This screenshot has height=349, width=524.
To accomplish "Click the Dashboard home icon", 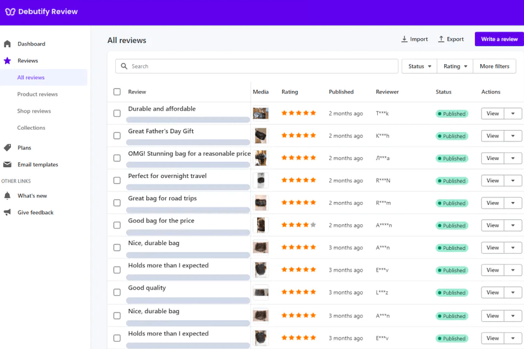I will coord(7,44).
